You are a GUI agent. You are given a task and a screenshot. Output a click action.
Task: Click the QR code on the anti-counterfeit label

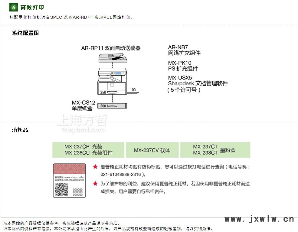tap(61, 189)
